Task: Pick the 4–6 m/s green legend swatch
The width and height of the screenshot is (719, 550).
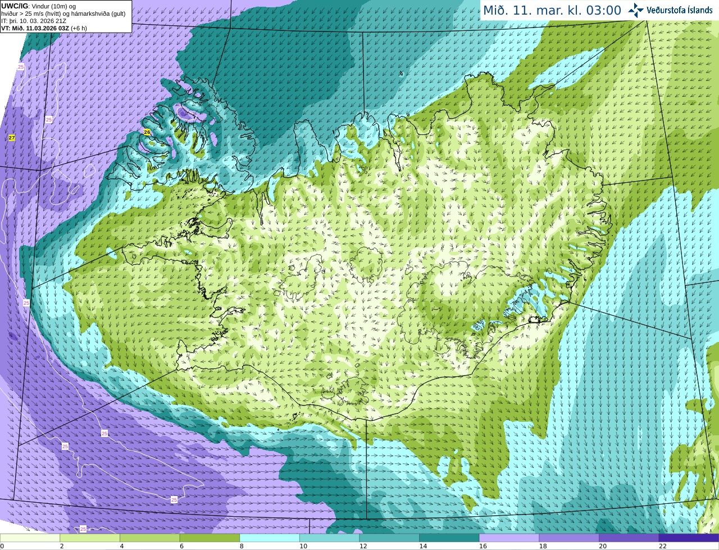Action: tap(149, 538)
